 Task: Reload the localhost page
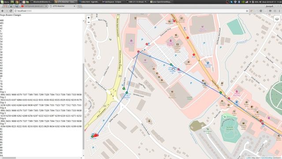point(11,11)
